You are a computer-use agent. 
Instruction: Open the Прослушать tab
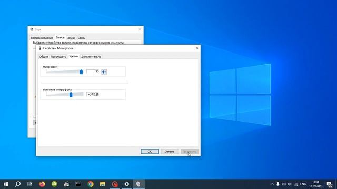[58, 57]
